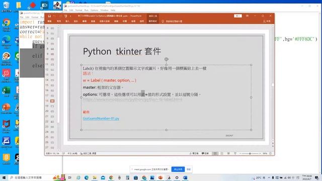Fit slide to current window icon

pyautogui.click(x=271, y=153)
